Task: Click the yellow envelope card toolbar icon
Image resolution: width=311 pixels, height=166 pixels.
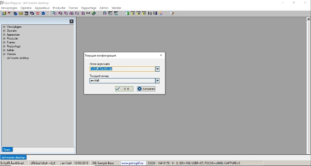Action: pos(21,13)
